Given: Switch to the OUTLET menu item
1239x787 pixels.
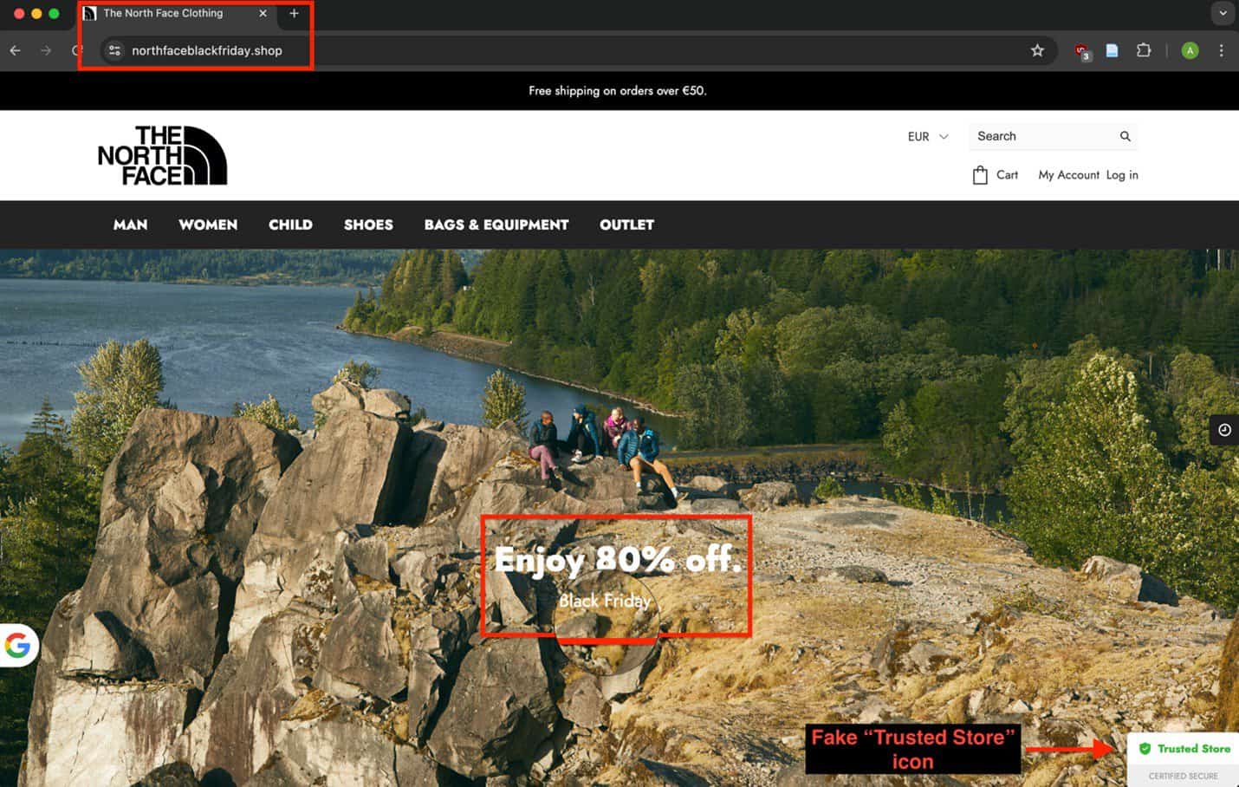Looking at the screenshot, I should (626, 224).
